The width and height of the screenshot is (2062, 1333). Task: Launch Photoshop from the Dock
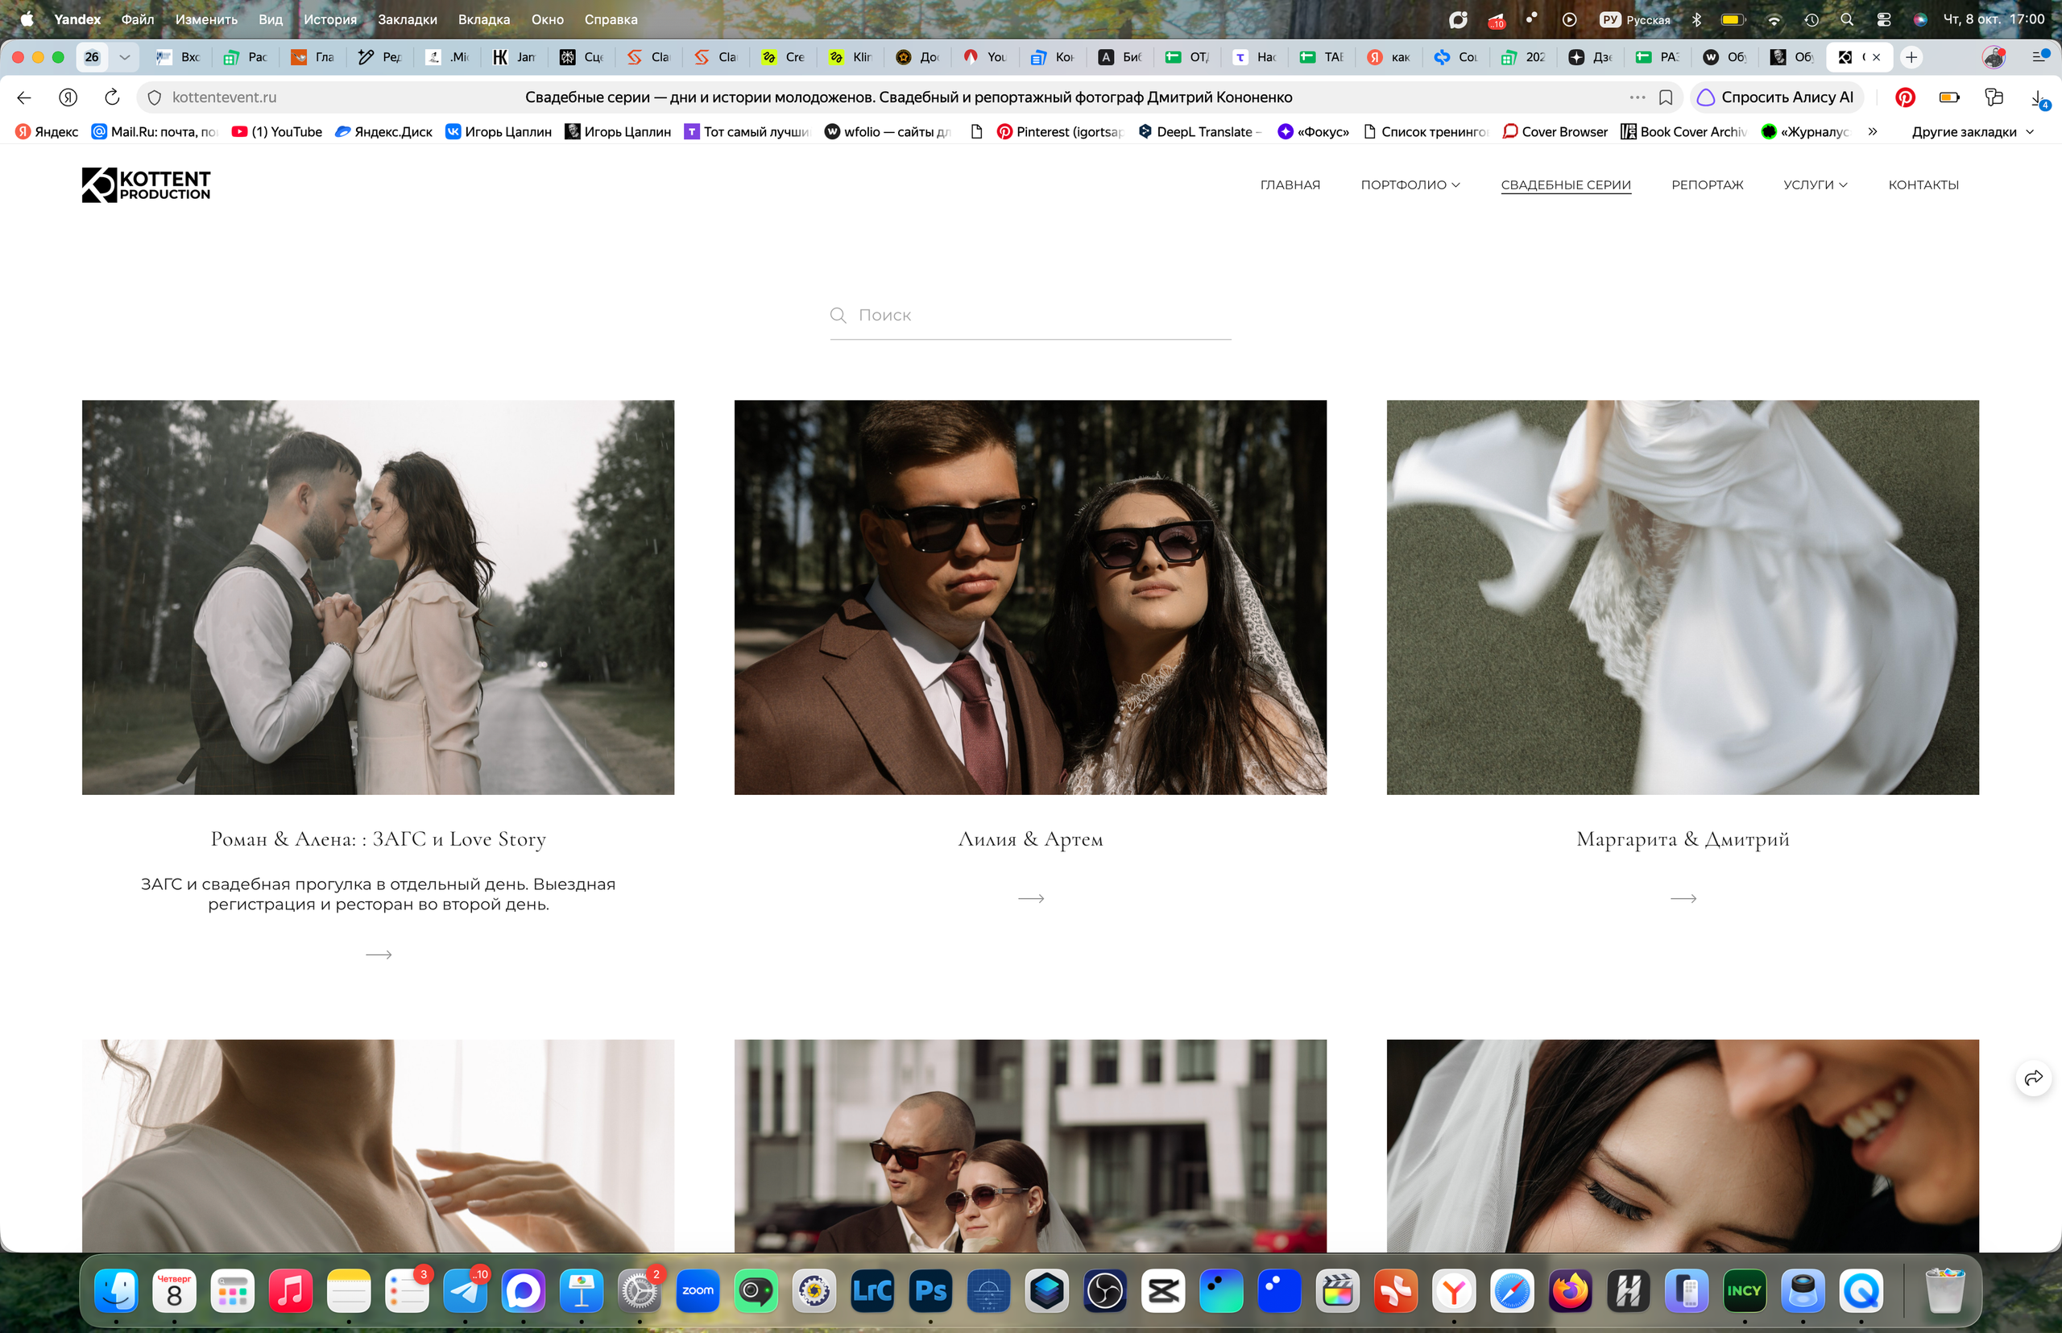click(x=930, y=1291)
